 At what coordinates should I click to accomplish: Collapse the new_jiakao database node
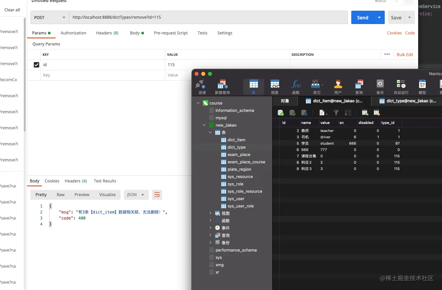coord(204,125)
